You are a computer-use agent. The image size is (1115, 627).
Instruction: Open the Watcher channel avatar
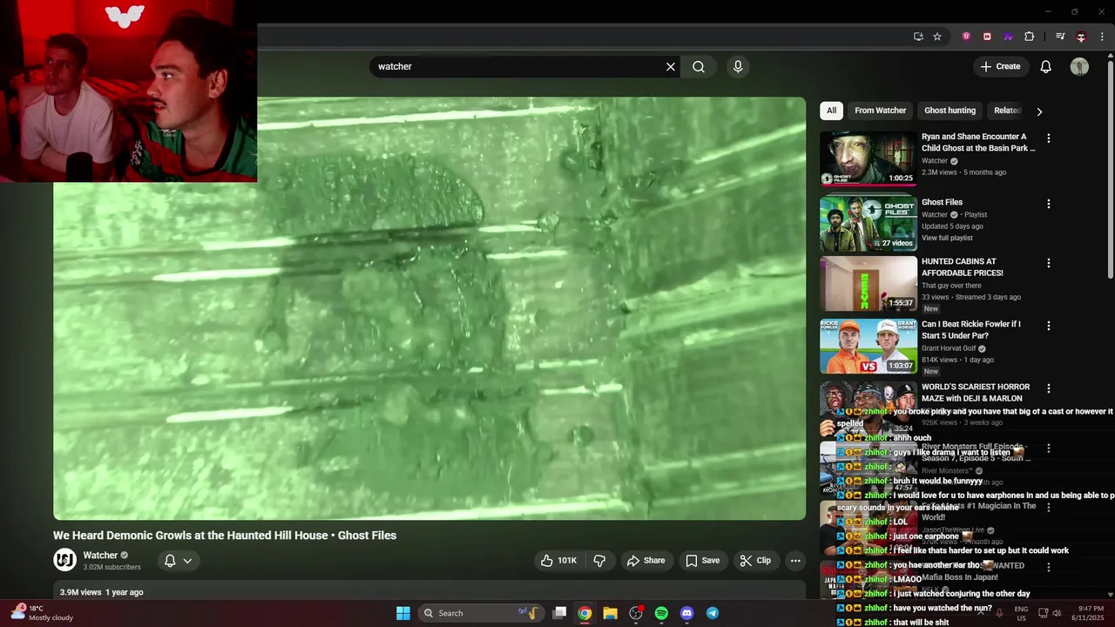tap(64, 560)
